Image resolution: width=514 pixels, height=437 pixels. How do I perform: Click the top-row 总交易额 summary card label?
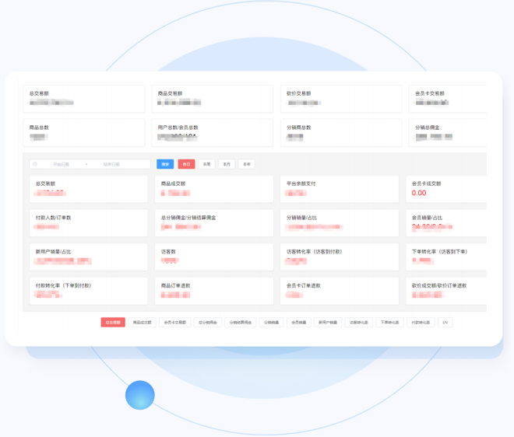(39, 93)
